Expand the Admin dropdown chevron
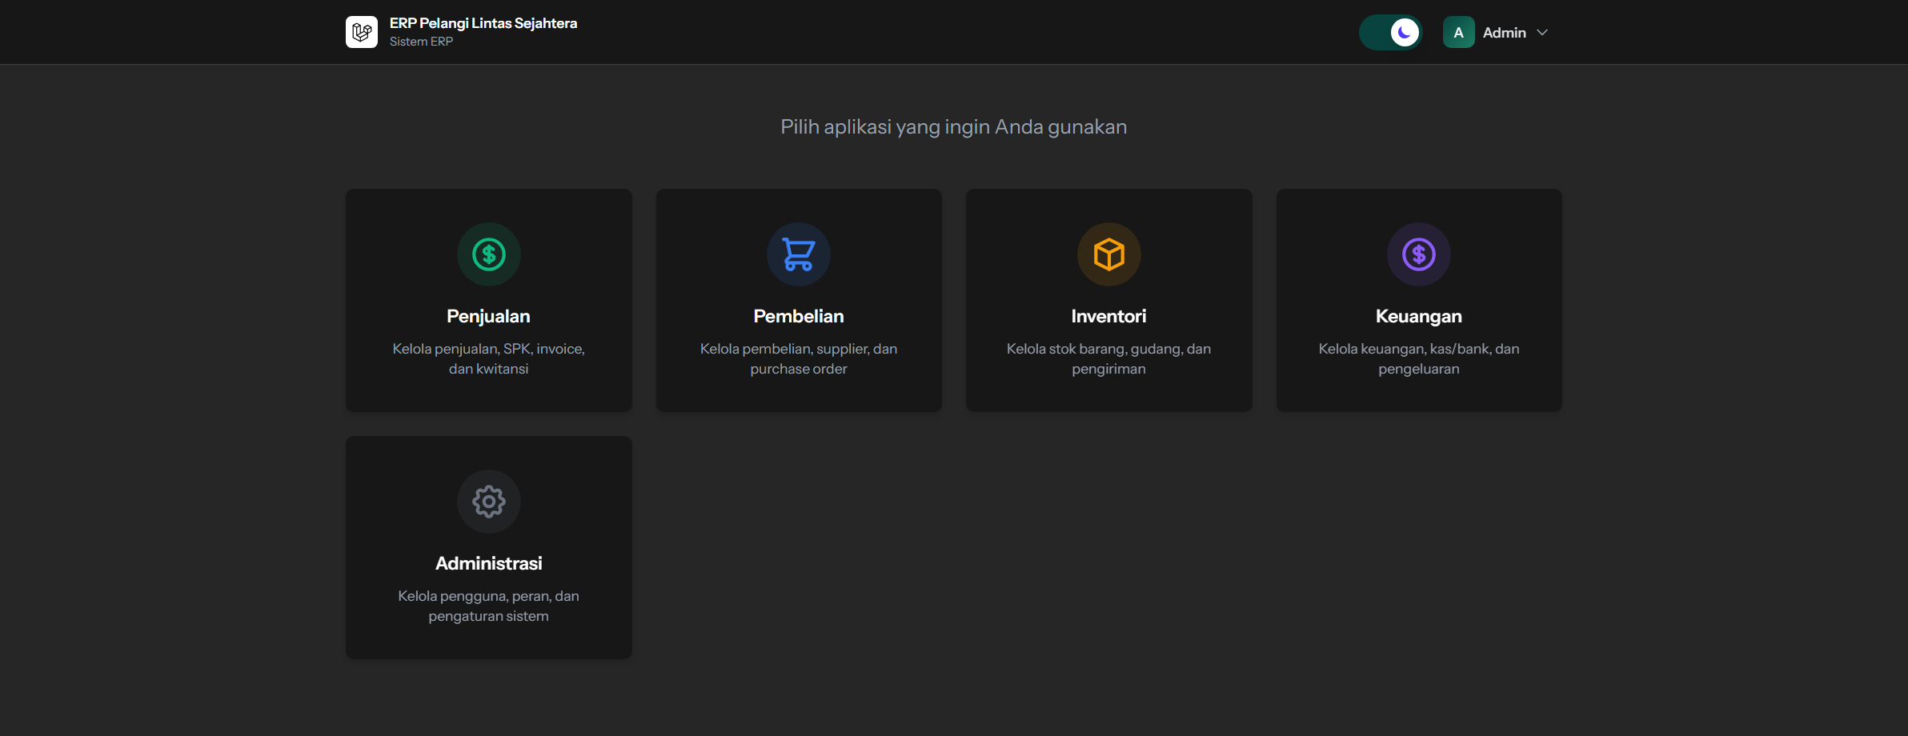Screen dimensions: 1908x736 (x=1542, y=33)
